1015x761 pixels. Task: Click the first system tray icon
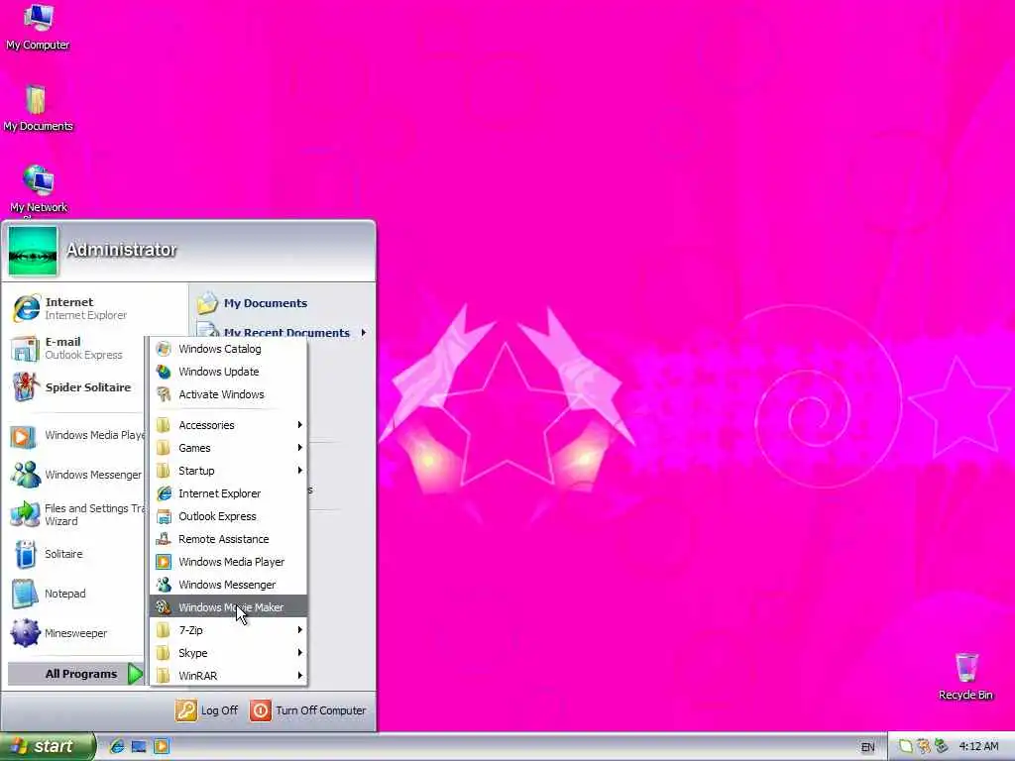coord(906,747)
